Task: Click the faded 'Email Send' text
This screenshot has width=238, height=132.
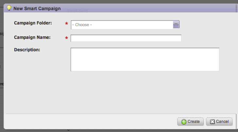Action: [x=77, y=11]
